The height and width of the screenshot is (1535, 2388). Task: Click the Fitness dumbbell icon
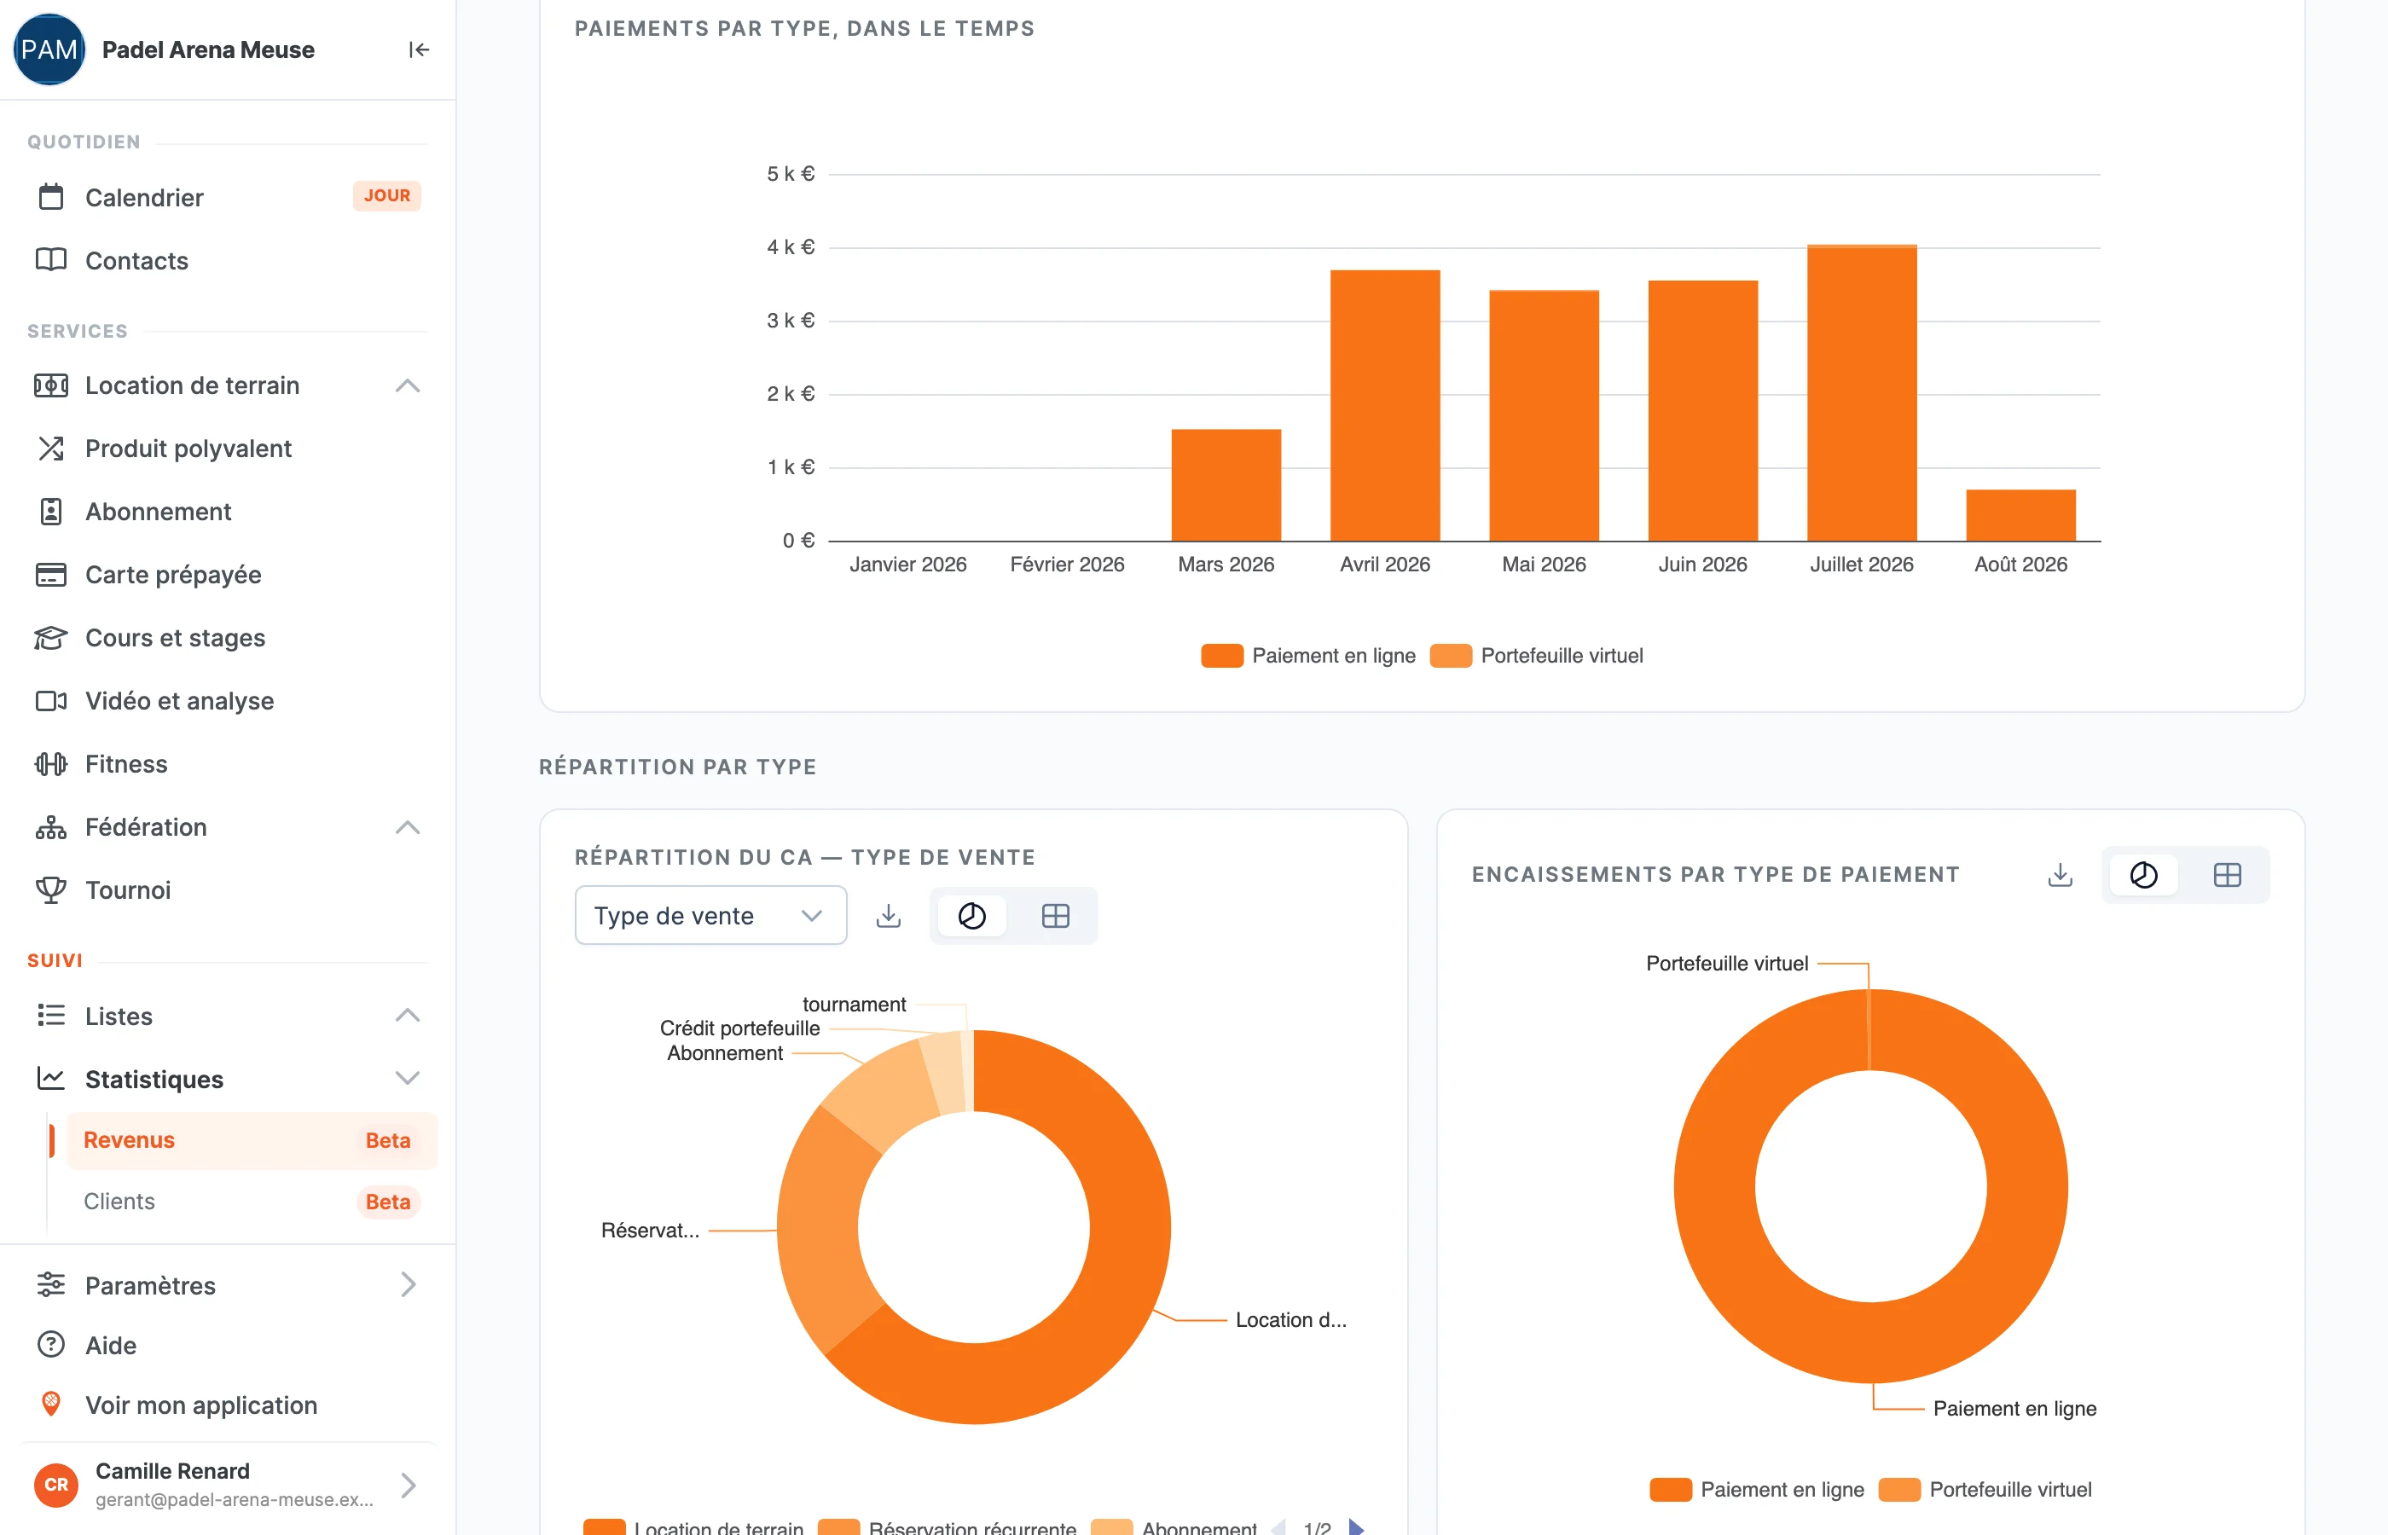(51, 763)
